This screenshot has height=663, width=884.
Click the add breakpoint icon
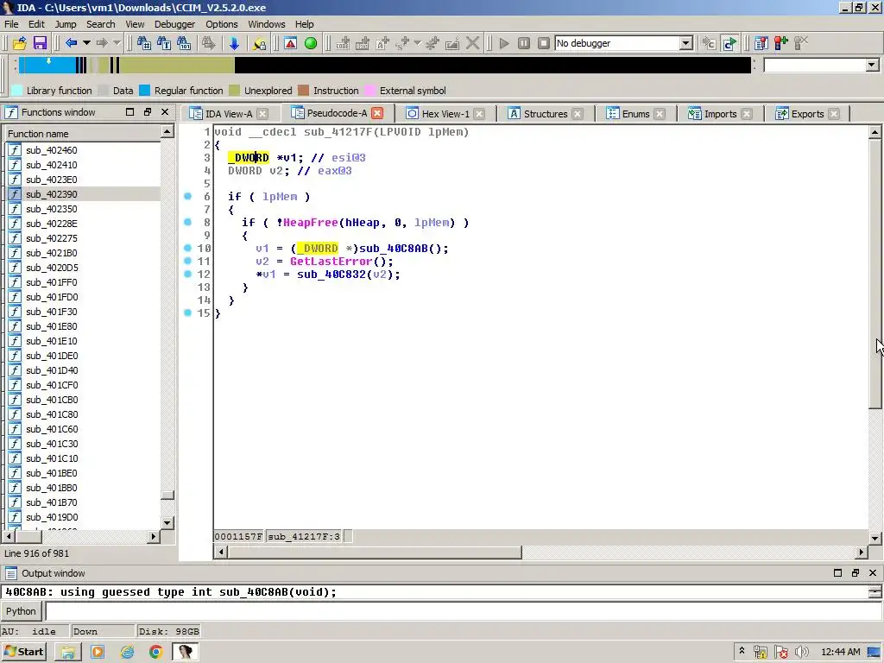tap(780, 43)
